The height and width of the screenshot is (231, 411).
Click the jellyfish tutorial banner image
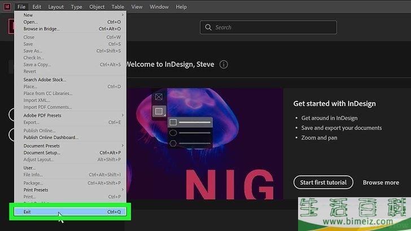coord(205,144)
